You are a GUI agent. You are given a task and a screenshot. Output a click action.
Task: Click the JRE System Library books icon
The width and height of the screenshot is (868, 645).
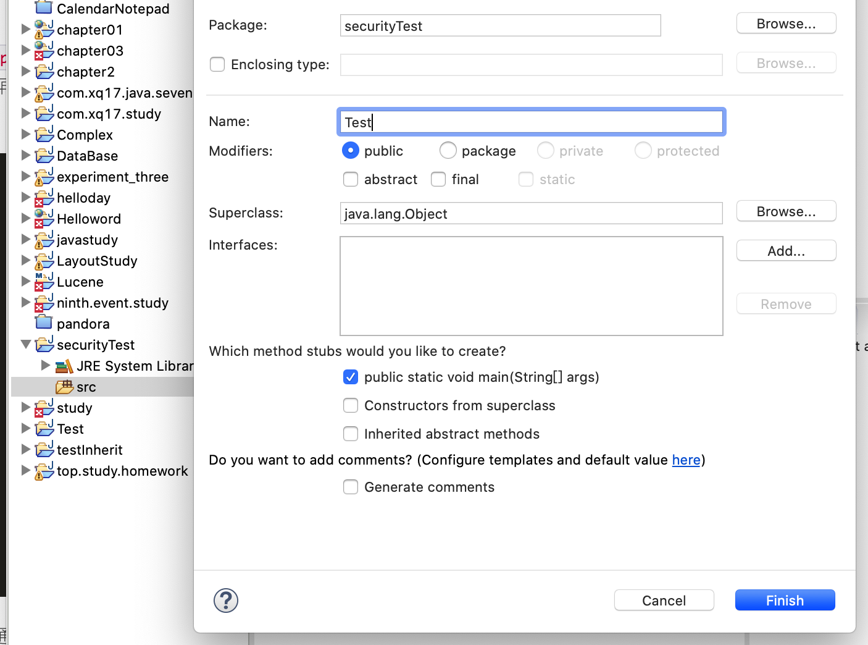pyautogui.click(x=64, y=366)
